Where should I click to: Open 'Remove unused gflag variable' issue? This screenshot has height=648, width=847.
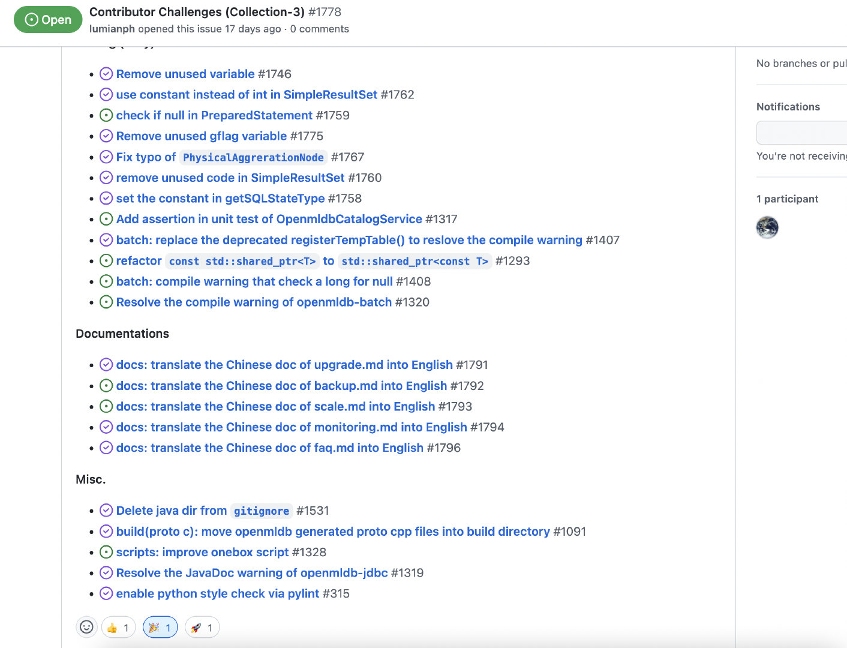(x=202, y=136)
